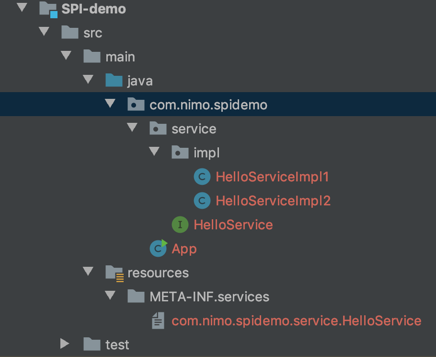Collapse the src folder arrow

(x=44, y=33)
